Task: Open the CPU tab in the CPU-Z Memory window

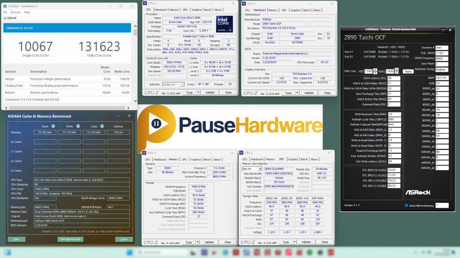Action: 147,160
